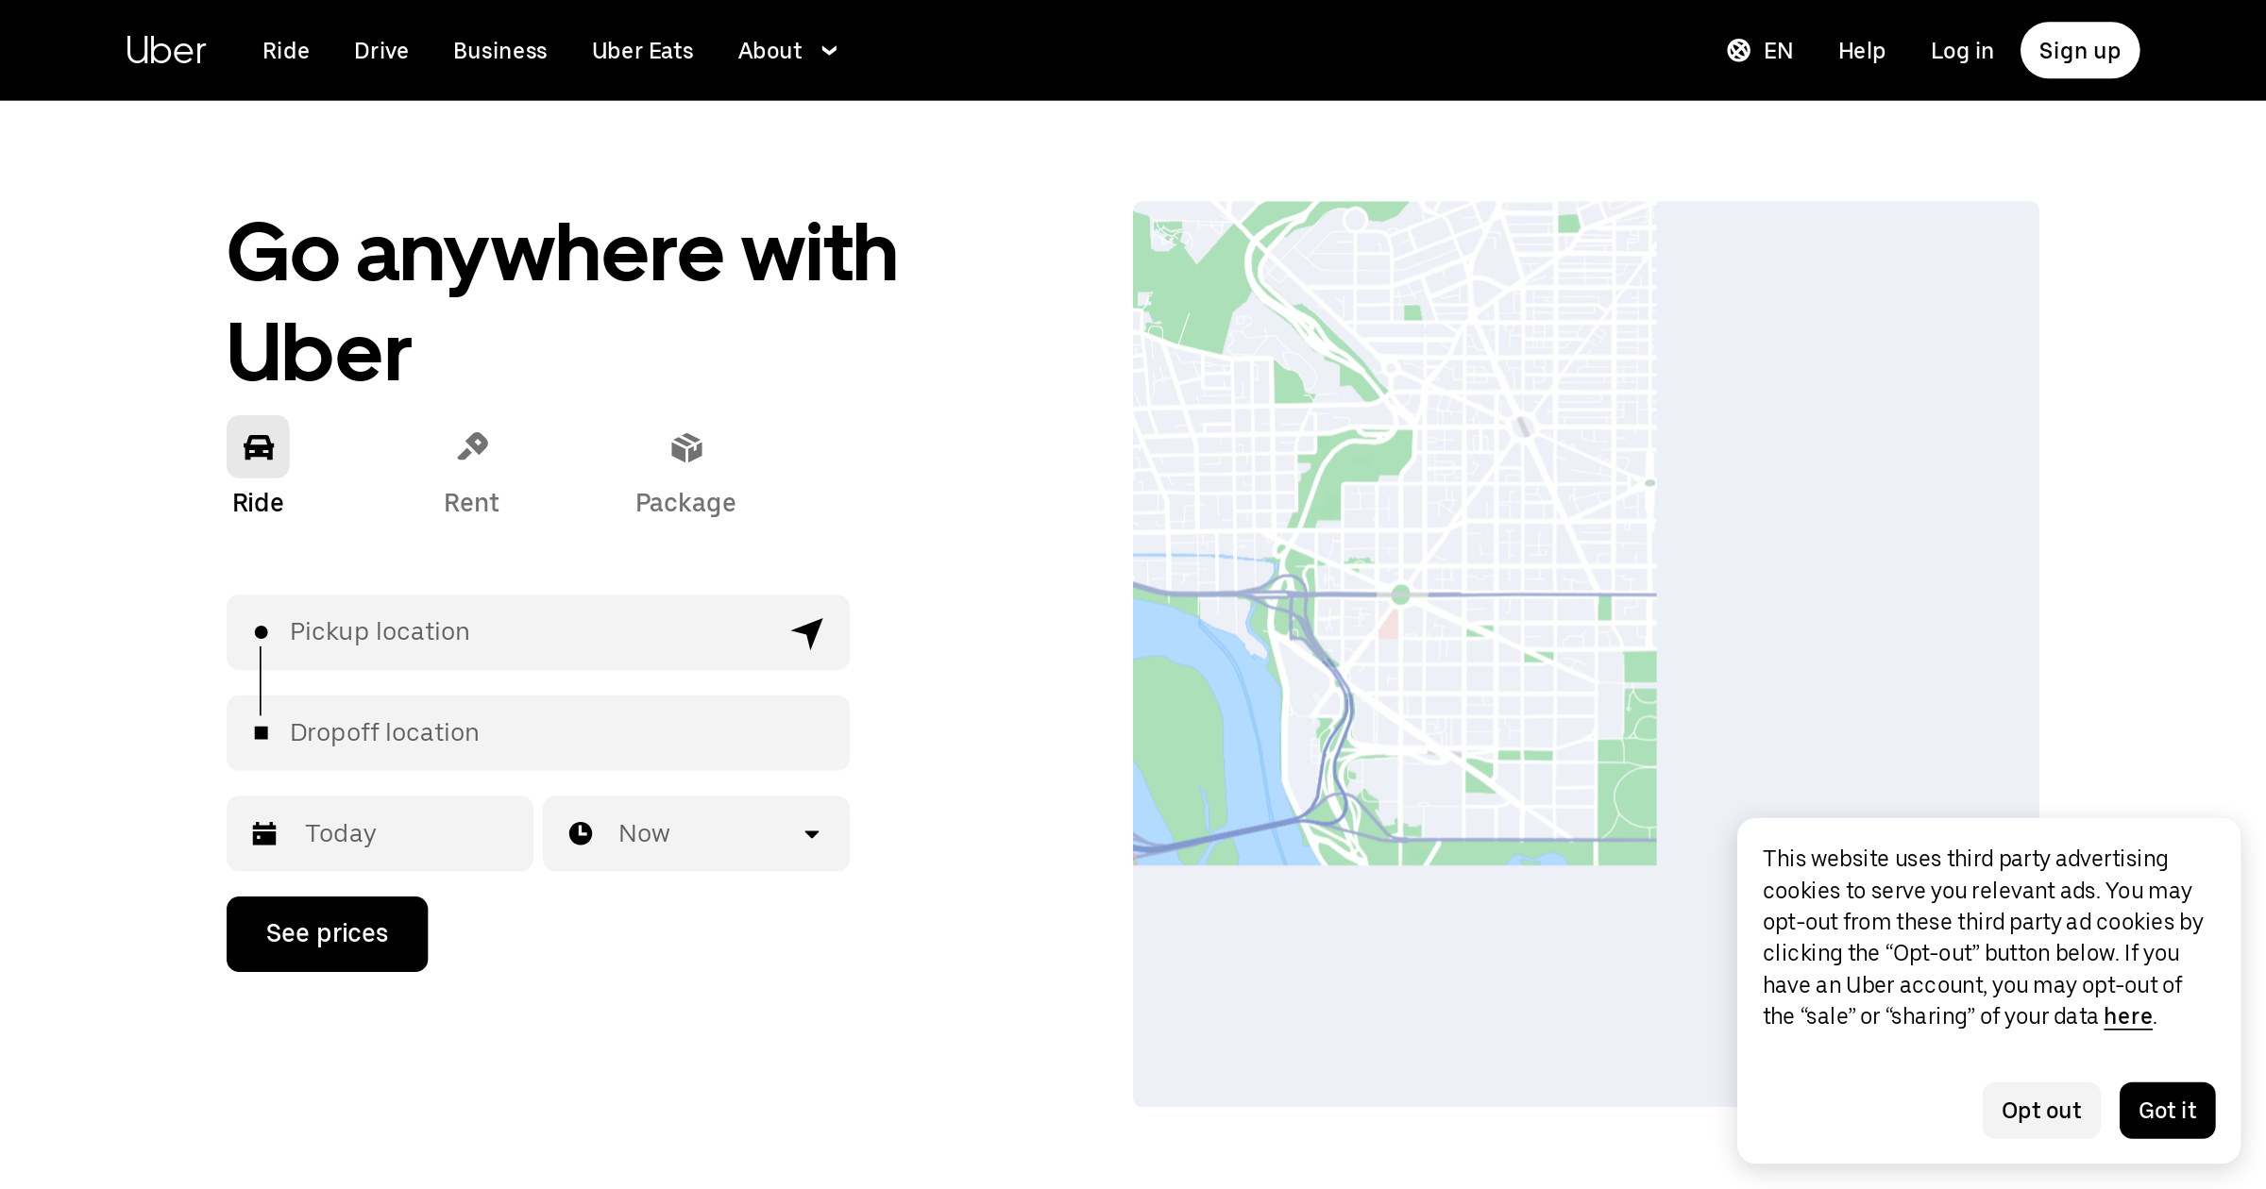2266x1189 pixels.
Task: Open the Ride menu in navbar
Action: (x=286, y=51)
